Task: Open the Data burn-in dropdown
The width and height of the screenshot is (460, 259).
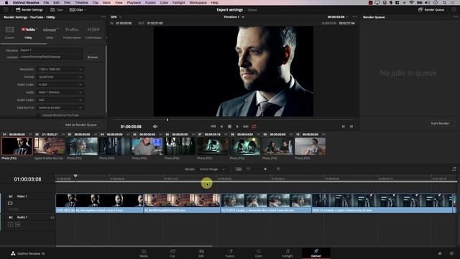Action: click(60, 107)
